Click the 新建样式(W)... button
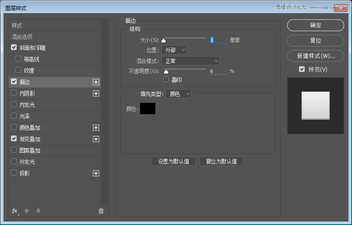Screen dimensions: 352x225 click(316, 56)
